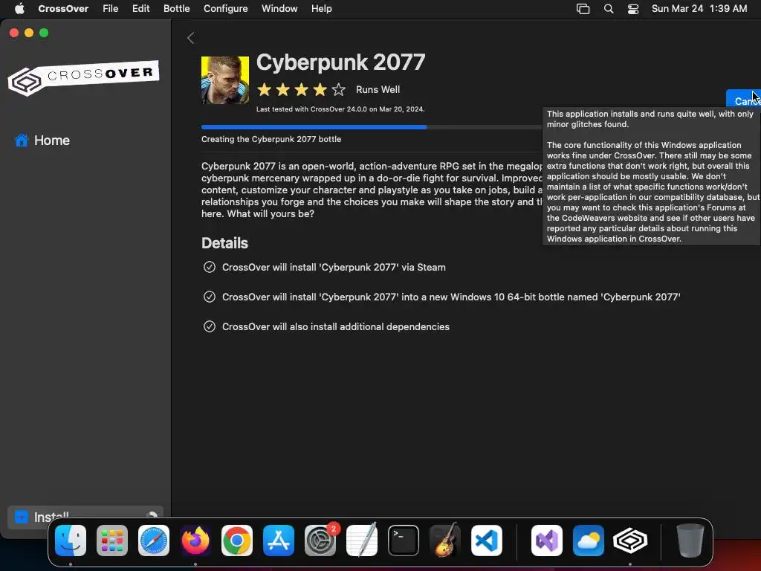Open System Settings from the Dock
761x571 pixels.
tap(320, 541)
